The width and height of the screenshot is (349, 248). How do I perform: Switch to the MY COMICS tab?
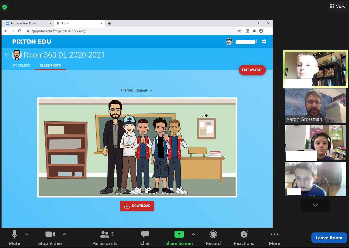pyautogui.click(x=21, y=66)
